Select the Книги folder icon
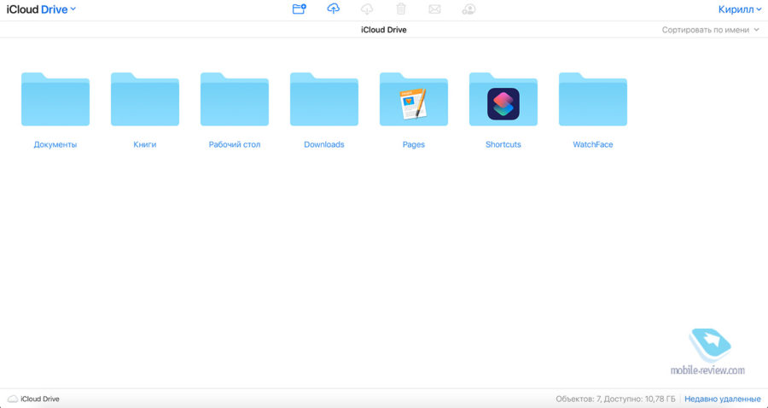Image resolution: width=768 pixels, height=408 pixels. pos(145,99)
